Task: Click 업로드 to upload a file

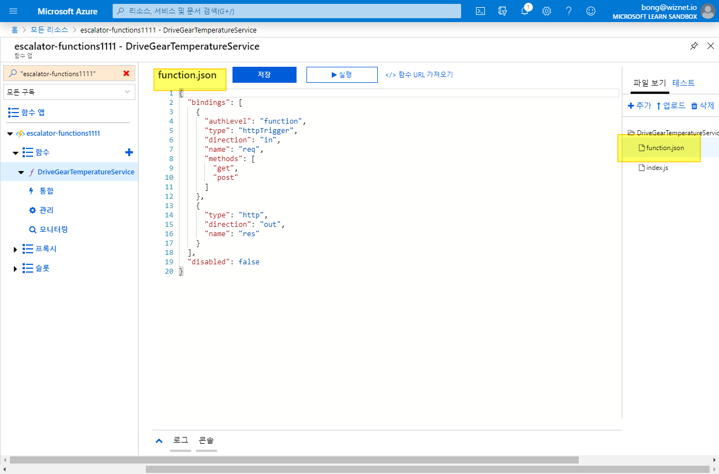Action: [x=670, y=105]
